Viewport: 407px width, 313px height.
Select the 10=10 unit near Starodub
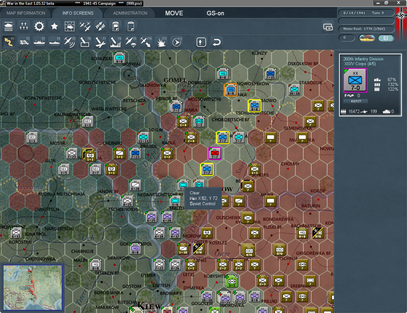(294, 90)
